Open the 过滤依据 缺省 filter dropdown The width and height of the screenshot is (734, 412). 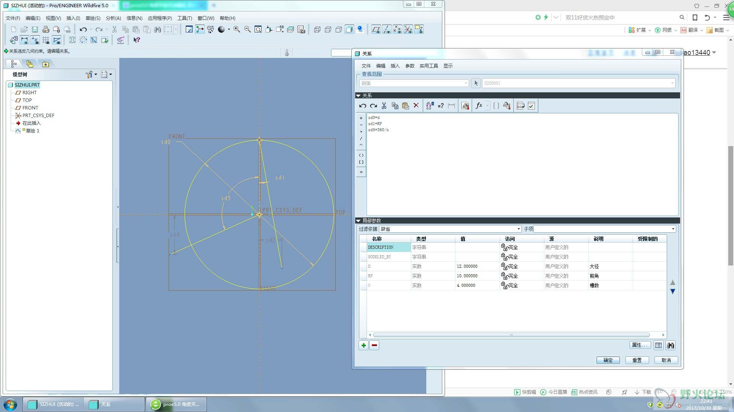450,229
